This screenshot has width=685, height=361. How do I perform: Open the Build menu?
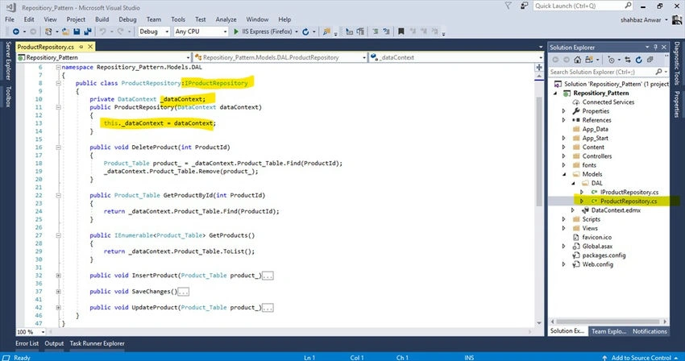[x=102, y=19]
